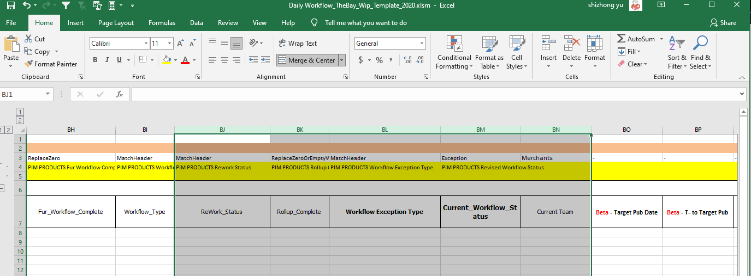Open Find & Select magnifier
Viewport: 751px width, 276px height.
click(x=700, y=53)
